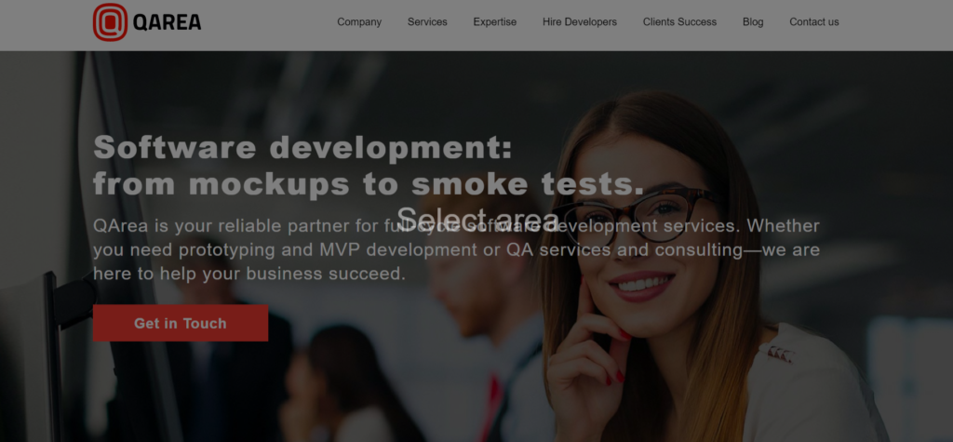Open the Company menu item
The height and width of the screenshot is (442, 953).
tap(359, 22)
